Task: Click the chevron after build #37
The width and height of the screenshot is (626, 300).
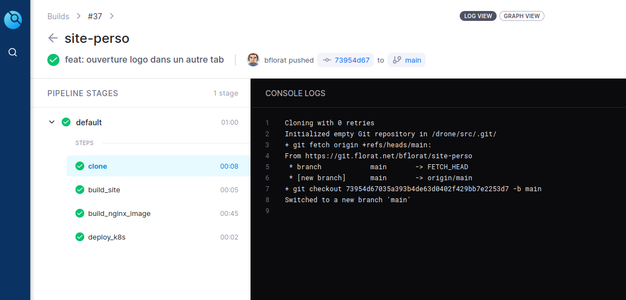Action: tap(112, 16)
